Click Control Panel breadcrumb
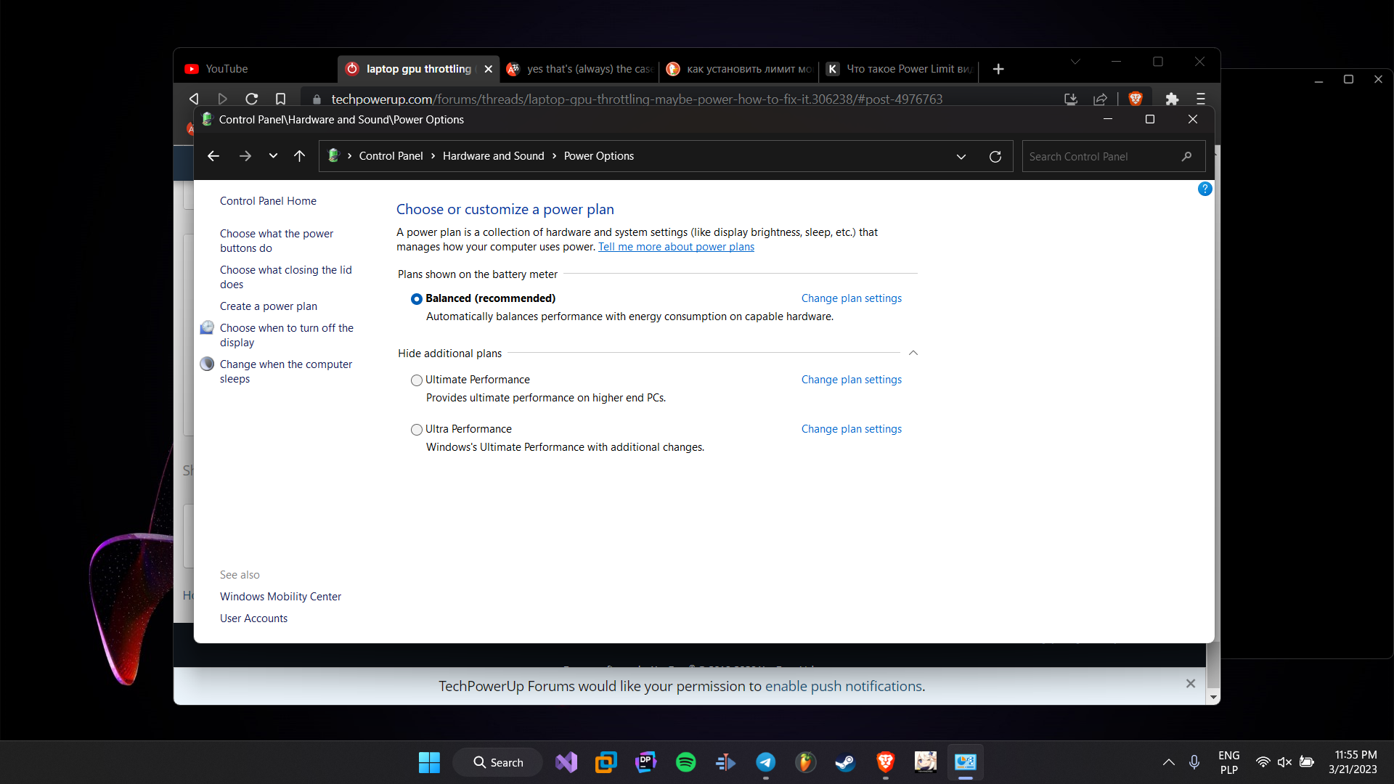Image resolution: width=1394 pixels, height=784 pixels. point(391,156)
